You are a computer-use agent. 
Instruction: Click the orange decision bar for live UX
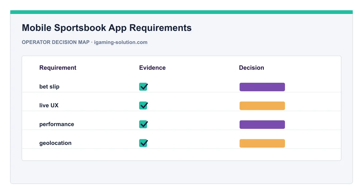coord(262,106)
